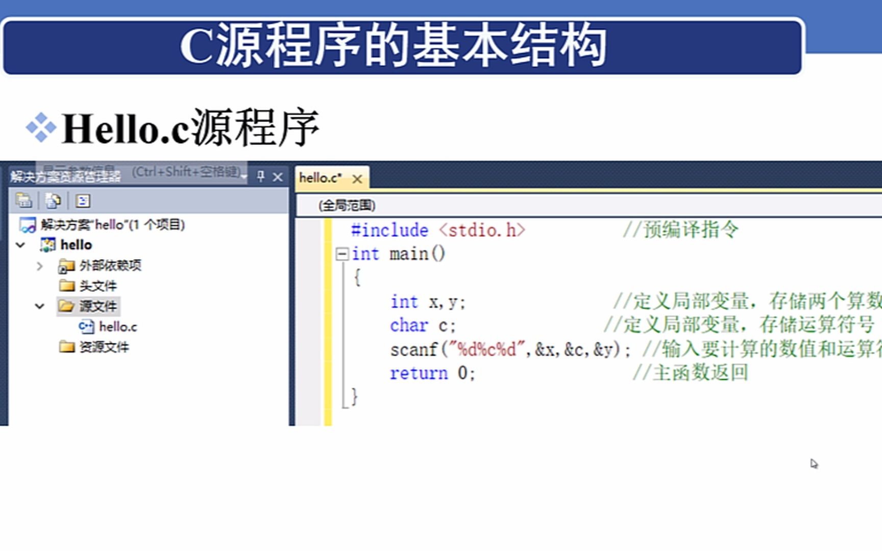Click the View Code toolbar icon
The height and width of the screenshot is (551, 882).
pyautogui.click(x=83, y=201)
